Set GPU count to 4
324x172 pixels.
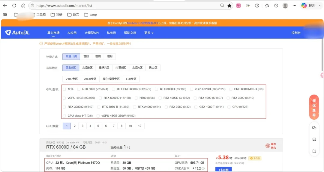pyautogui.click(x=90, y=126)
